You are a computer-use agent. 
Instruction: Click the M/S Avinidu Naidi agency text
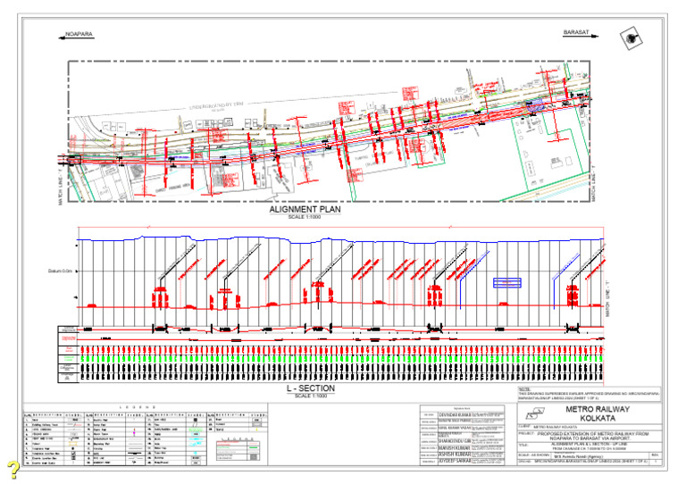578,456
